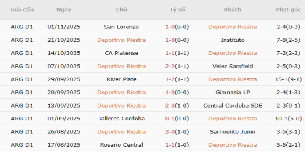This screenshot has height=152, width=305.
Task: Open the Talleres Cordoba team link
Action: point(121,119)
